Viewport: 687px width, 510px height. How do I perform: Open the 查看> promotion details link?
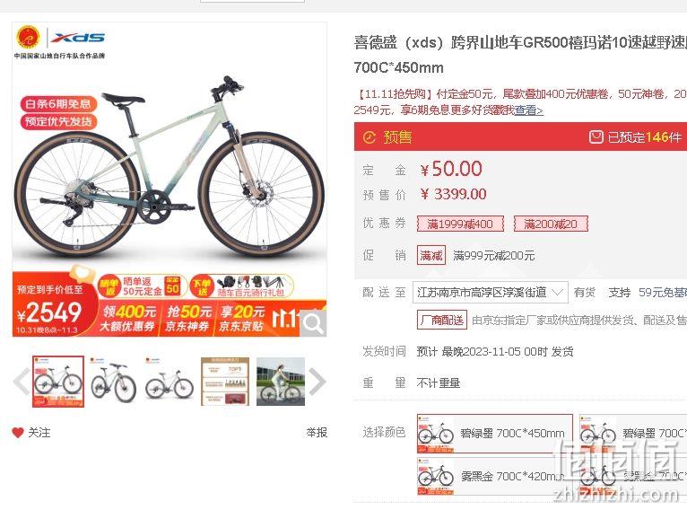click(529, 110)
